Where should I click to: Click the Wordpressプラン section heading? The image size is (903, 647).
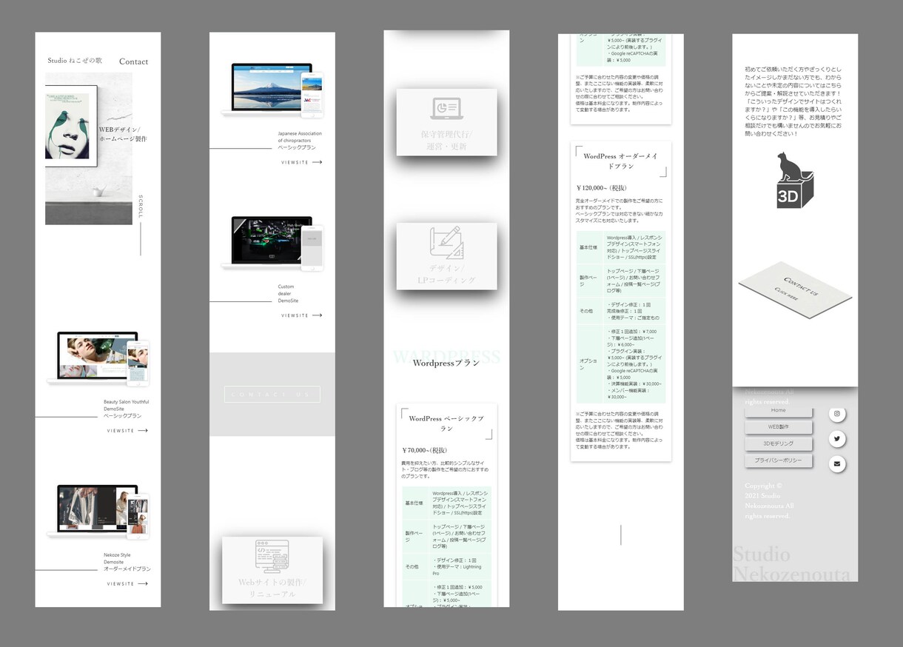pyautogui.click(x=446, y=363)
